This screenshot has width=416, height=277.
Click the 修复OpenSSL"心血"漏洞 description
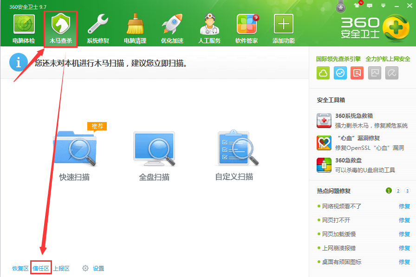click(x=370, y=148)
